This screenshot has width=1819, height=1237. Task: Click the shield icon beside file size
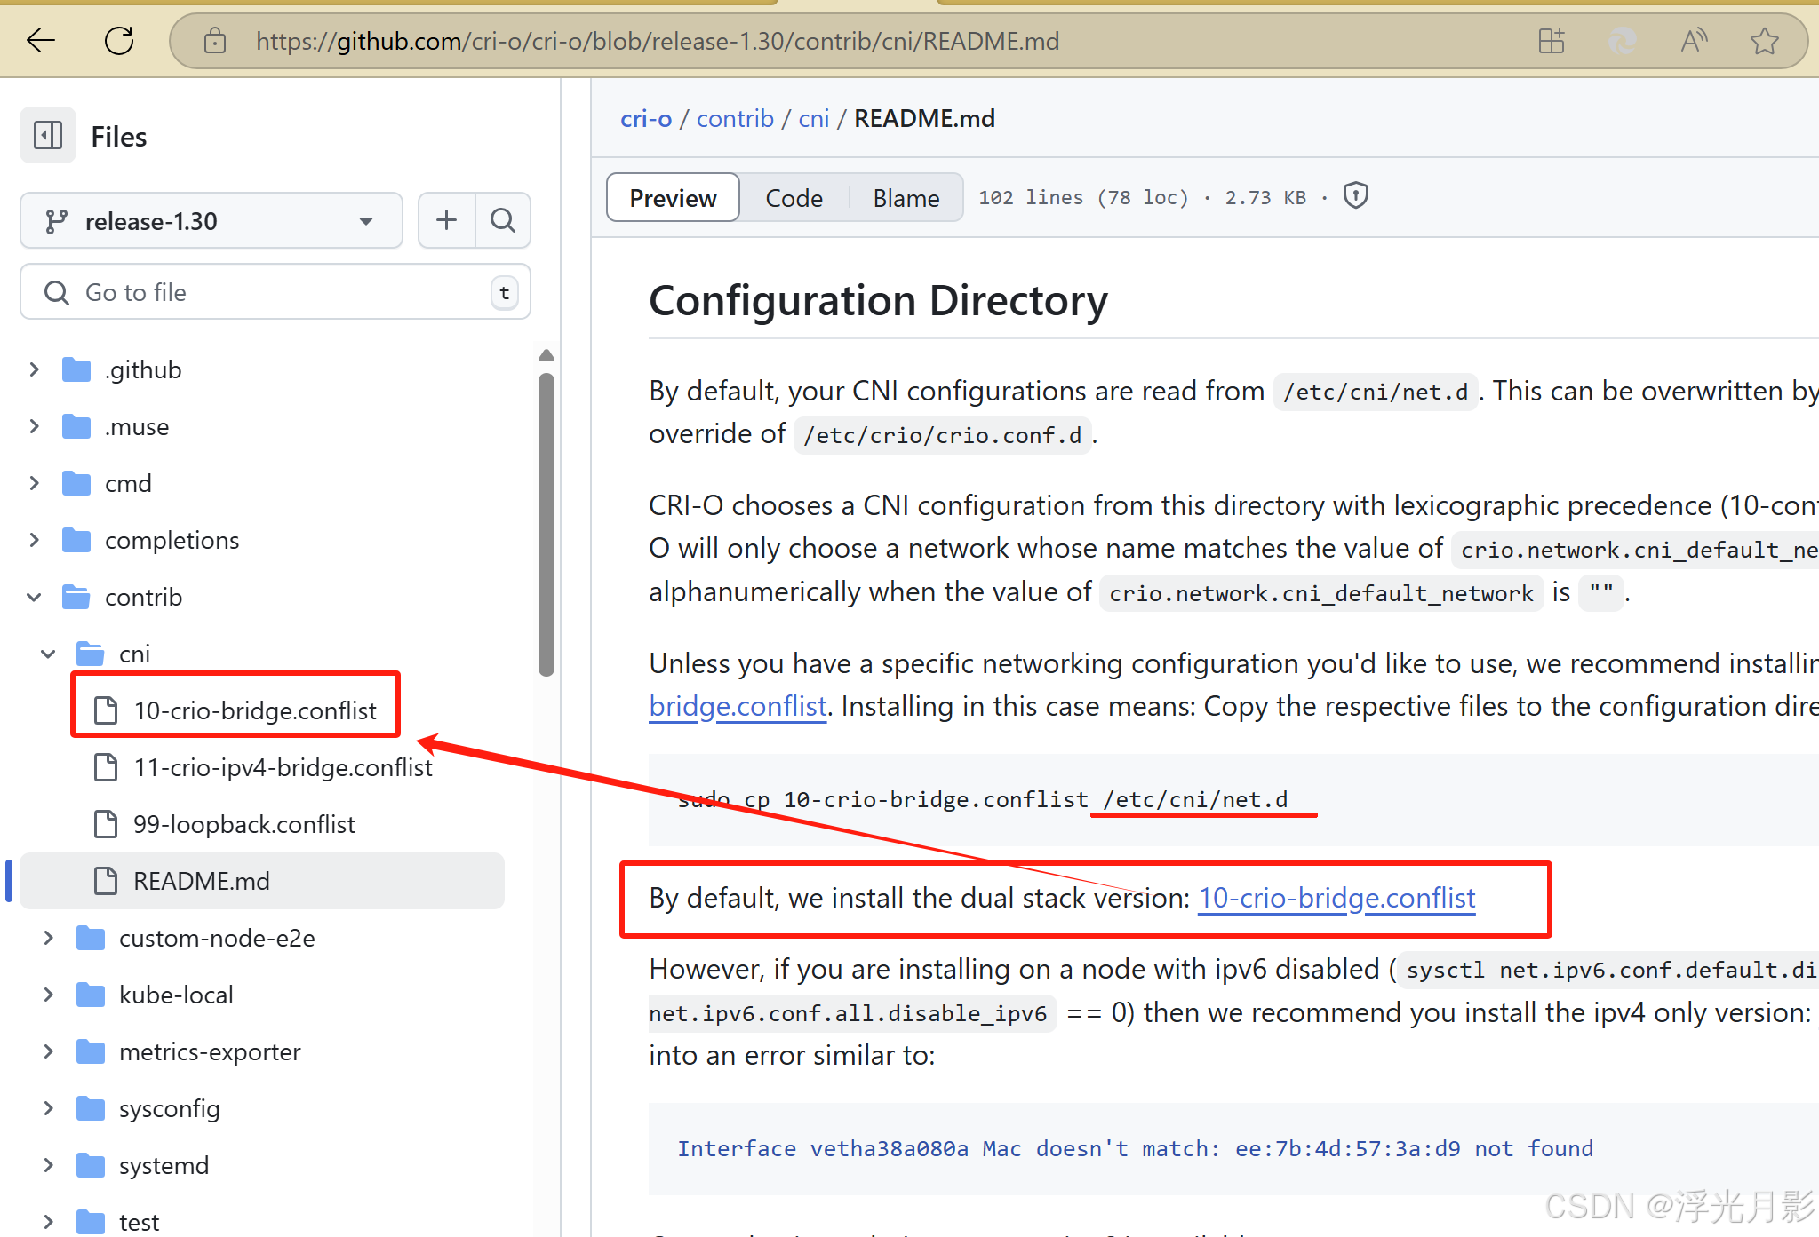[x=1355, y=196]
